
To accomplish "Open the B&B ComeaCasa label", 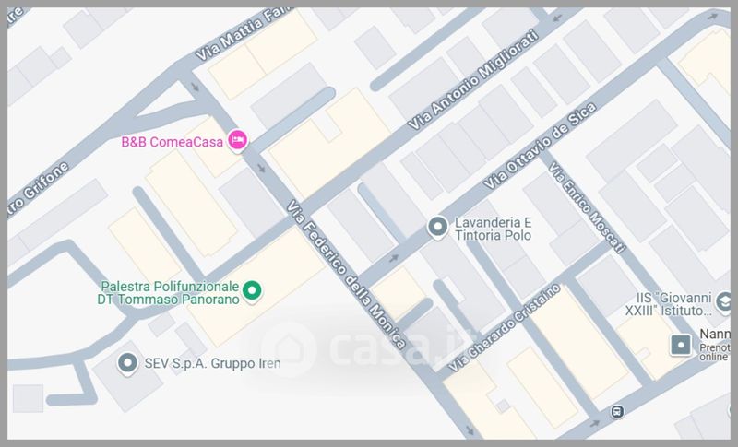I will [x=173, y=142].
